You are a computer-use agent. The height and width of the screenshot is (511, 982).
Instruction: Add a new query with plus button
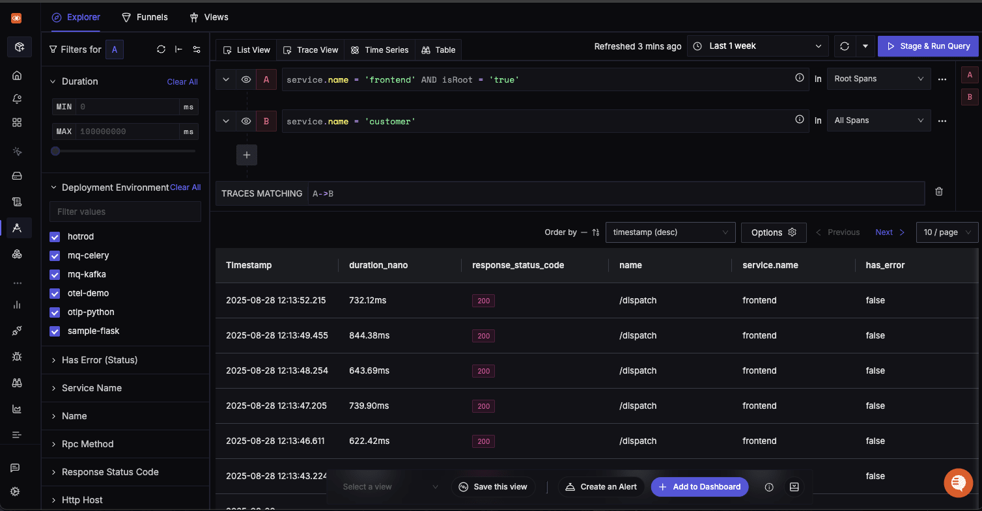click(247, 155)
